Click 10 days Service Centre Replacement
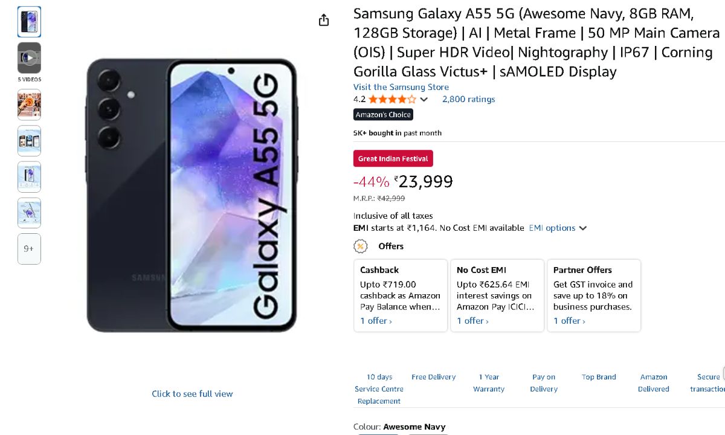 click(379, 388)
